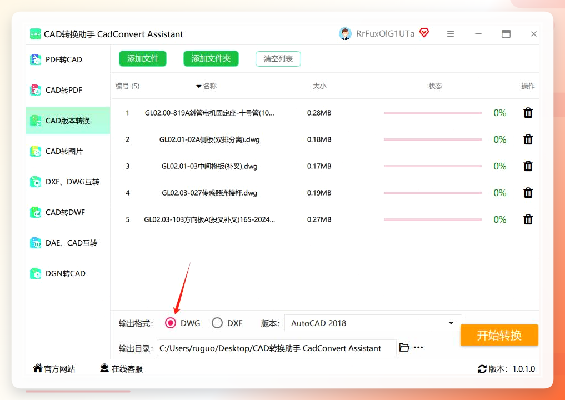Image resolution: width=565 pixels, height=400 pixels.
Task: Click the CAD版本转换 sidebar icon
Action: [36, 121]
